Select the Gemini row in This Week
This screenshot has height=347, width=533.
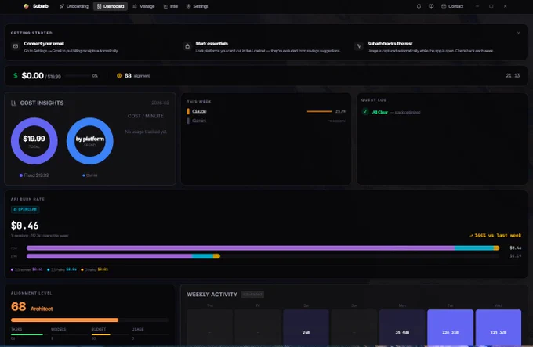click(x=266, y=121)
